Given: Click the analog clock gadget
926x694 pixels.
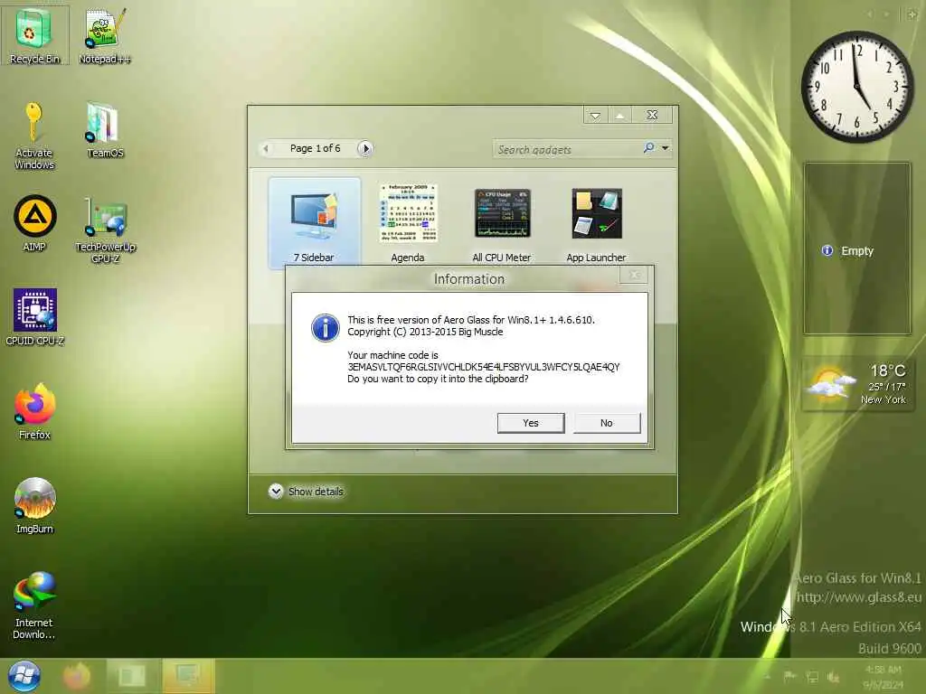Looking at the screenshot, I should click(857, 87).
